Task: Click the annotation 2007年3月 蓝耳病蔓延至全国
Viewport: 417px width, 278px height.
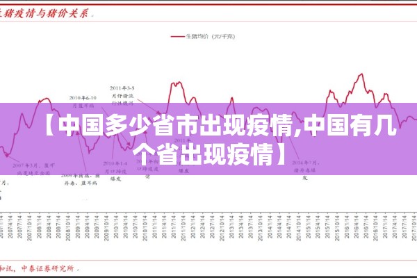Action: (x=33, y=169)
